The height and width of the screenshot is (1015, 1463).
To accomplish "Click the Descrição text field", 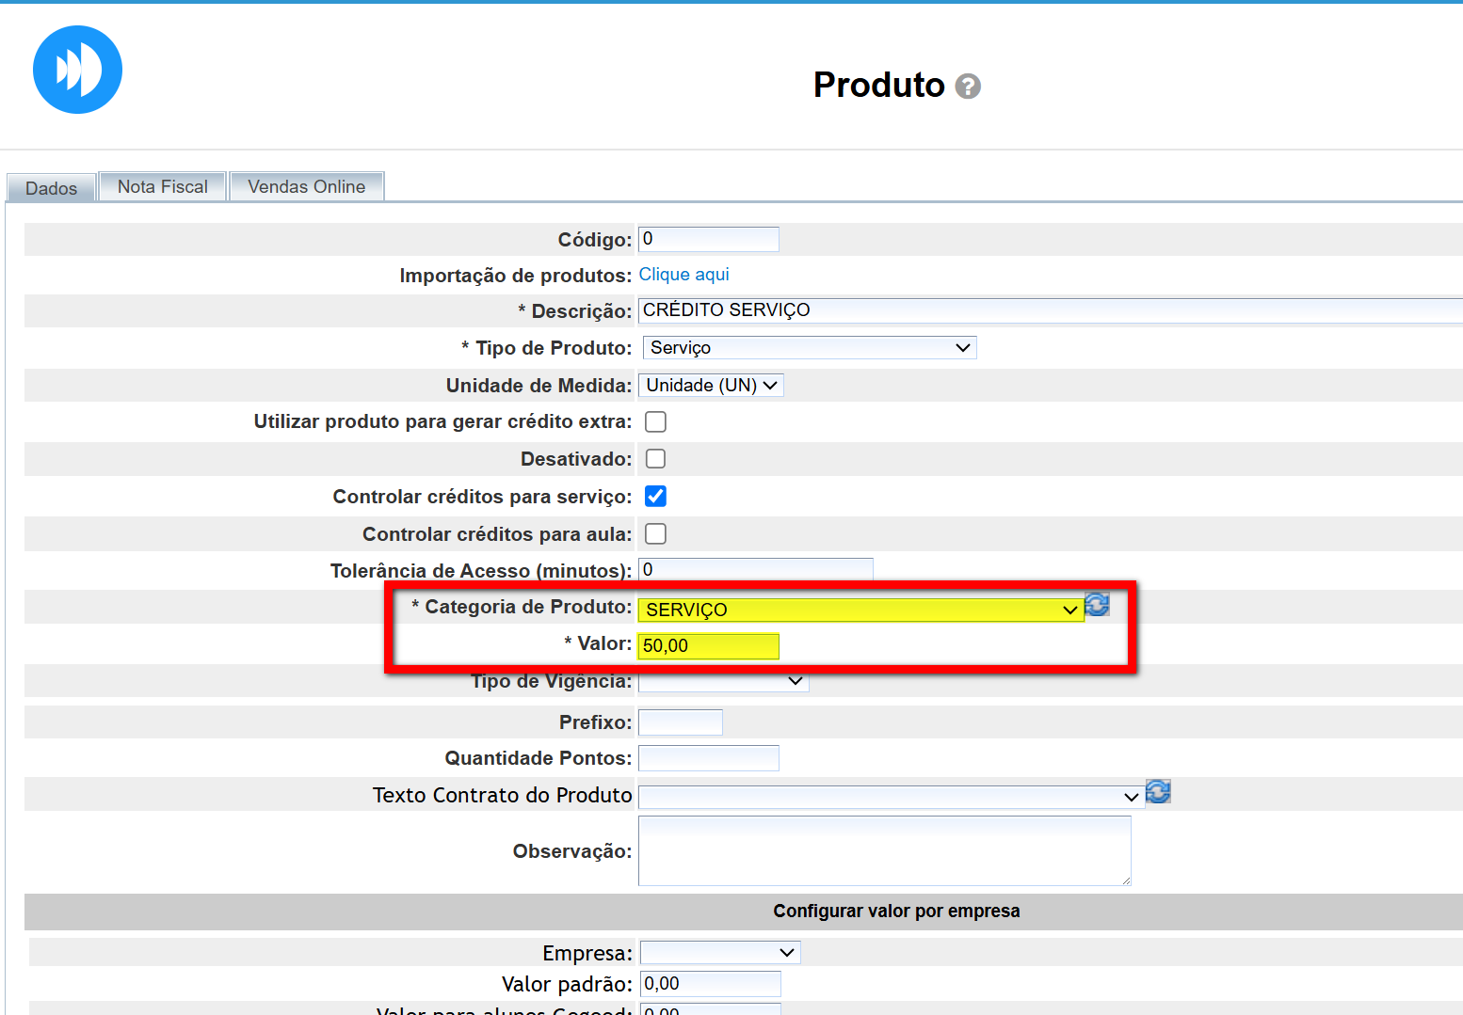I will coord(1045,310).
